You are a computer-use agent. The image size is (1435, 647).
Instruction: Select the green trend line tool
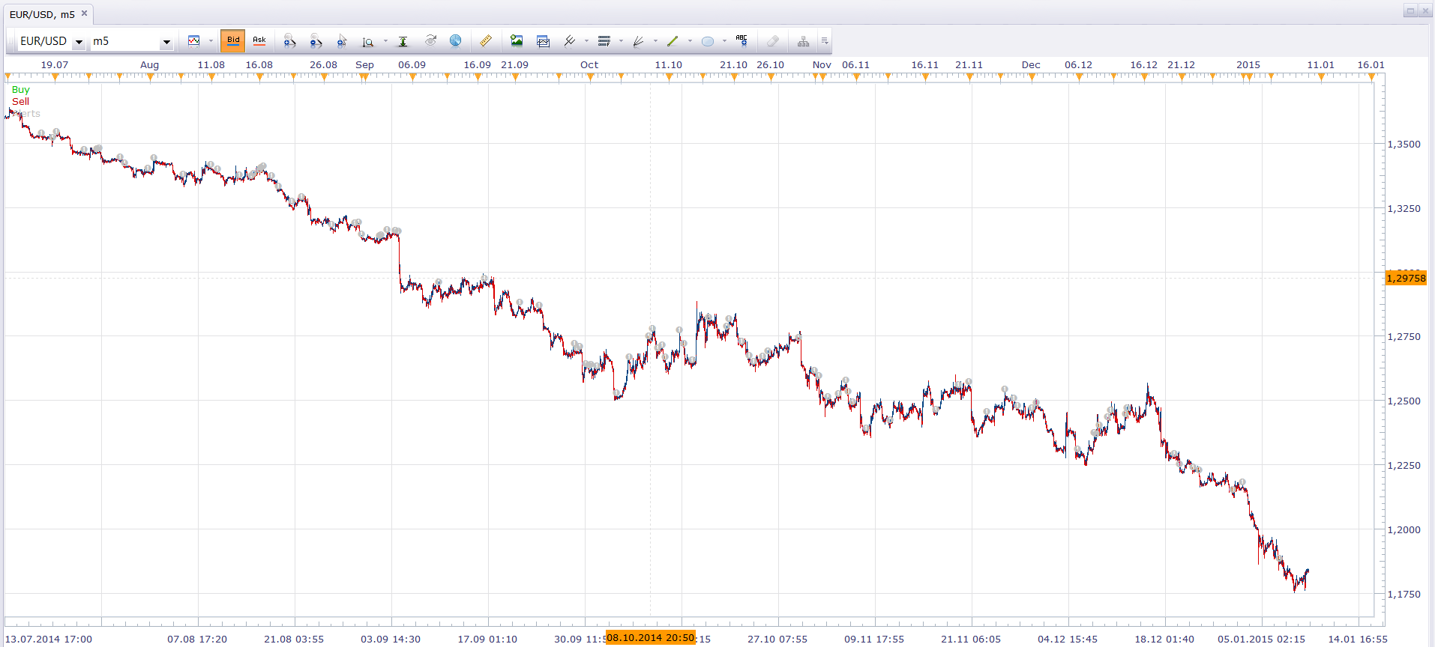point(673,41)
